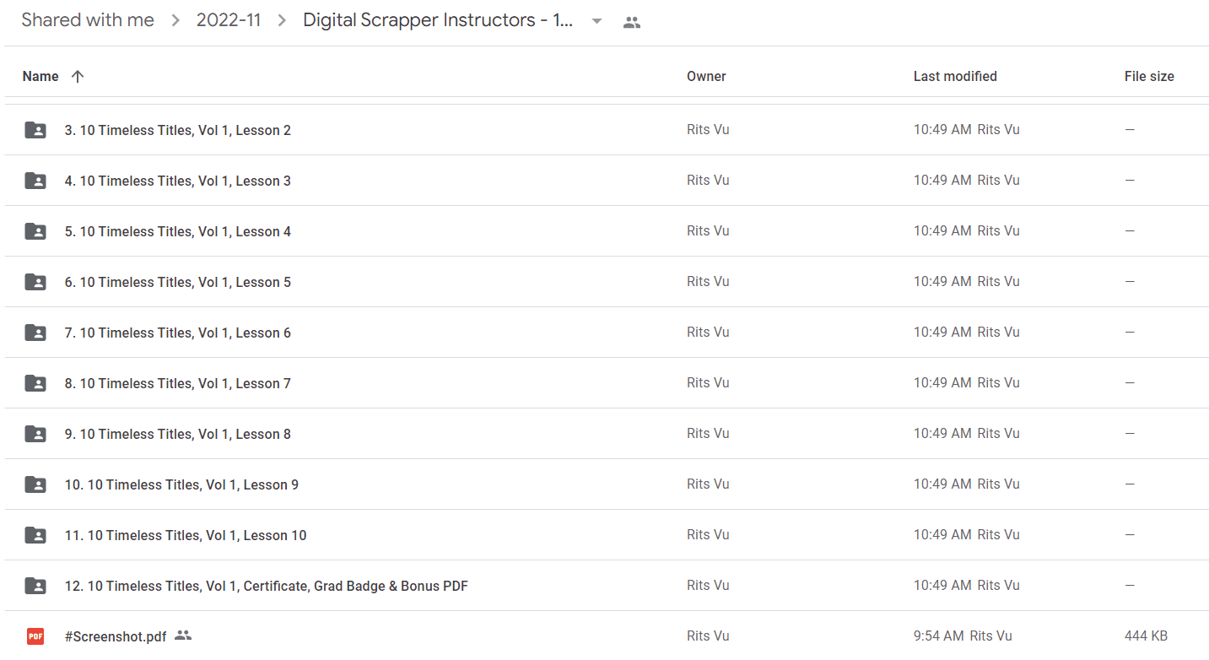Click breadcrumb chevron after 2022-11
Viewport: 1209px width, 660px height.
coord(283,22)
